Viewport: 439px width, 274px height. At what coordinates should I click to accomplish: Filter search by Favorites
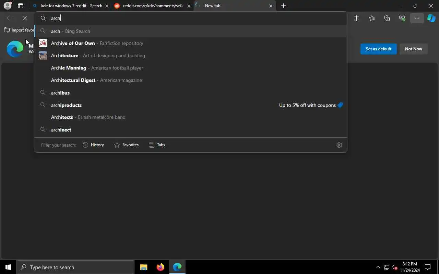pos(126,145)
